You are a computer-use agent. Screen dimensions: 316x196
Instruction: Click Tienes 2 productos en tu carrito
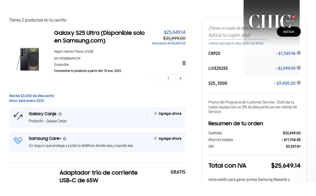tap(38, 20)
